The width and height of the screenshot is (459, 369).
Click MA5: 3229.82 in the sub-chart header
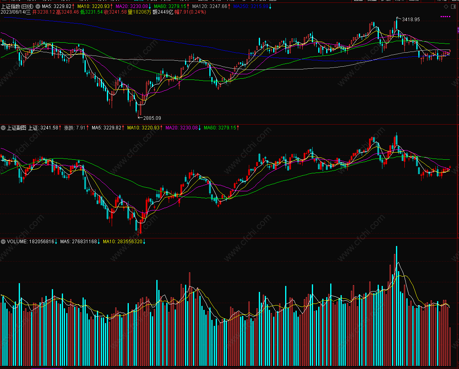(x=106, y=128)
